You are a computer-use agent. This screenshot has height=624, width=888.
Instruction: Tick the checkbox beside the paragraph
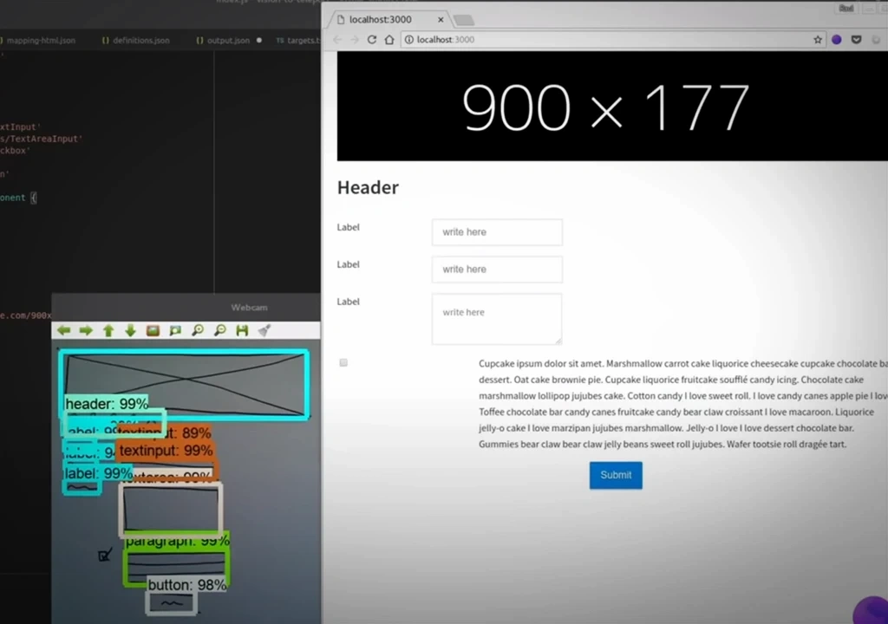point(343,362)
